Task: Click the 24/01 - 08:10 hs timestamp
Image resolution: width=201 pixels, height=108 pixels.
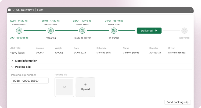Action: click(x=114, y=21)
